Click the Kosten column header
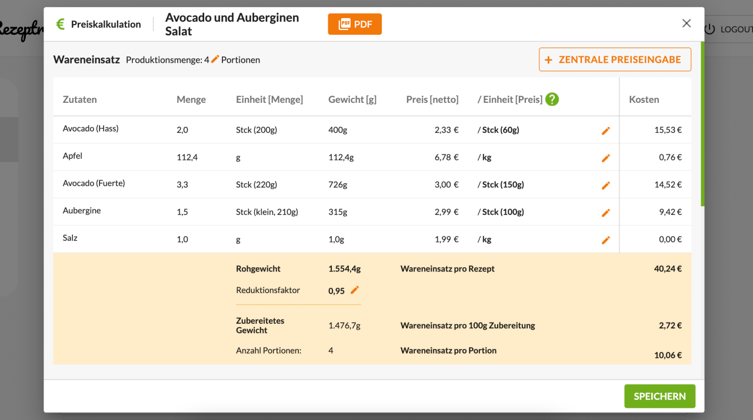This screenshot has height=420, width=753. click(x=644, y=100)
